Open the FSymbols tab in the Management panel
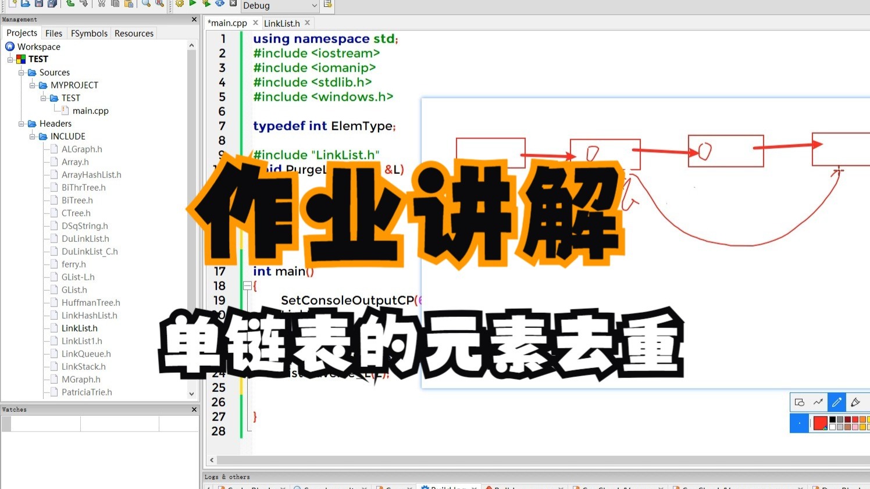Viewport: 870px width, 489px height. click(x=88, y=33)
